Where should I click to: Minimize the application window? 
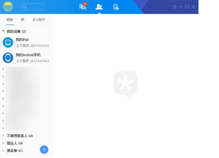[x=181, y=7]
